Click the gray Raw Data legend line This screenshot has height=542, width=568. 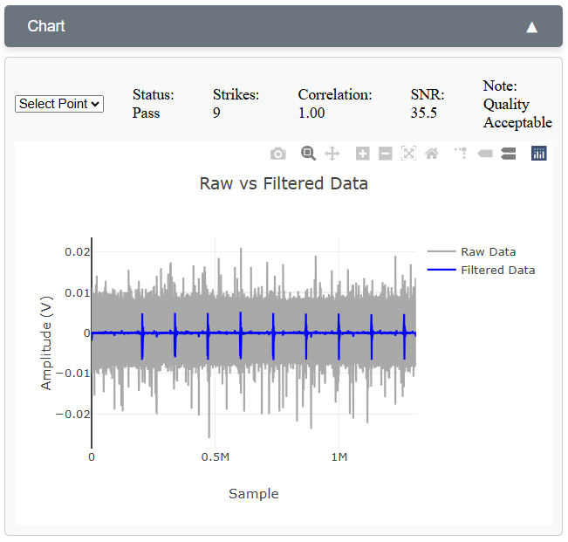[441, 251]
